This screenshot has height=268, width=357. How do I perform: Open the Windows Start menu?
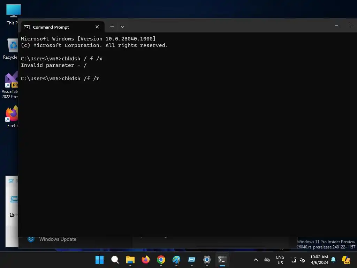pyautogui.click(x=99, y=260)
